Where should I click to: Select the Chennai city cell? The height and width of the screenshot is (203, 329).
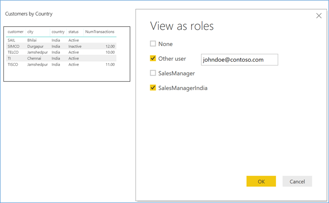[x=35, y=58]
